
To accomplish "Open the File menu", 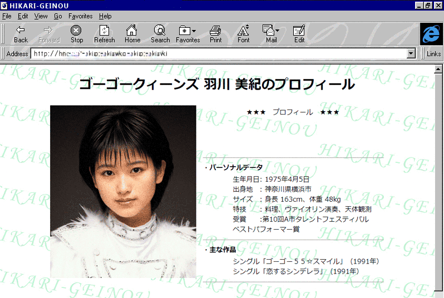I will 7,16.
